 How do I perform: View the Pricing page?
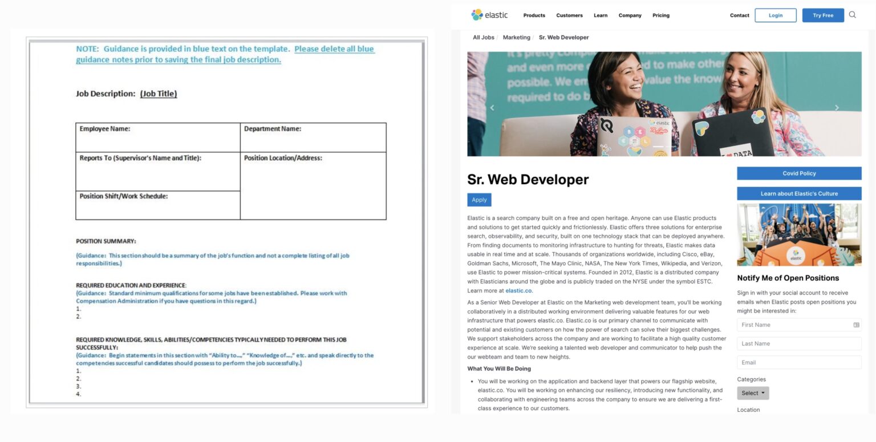661,15
